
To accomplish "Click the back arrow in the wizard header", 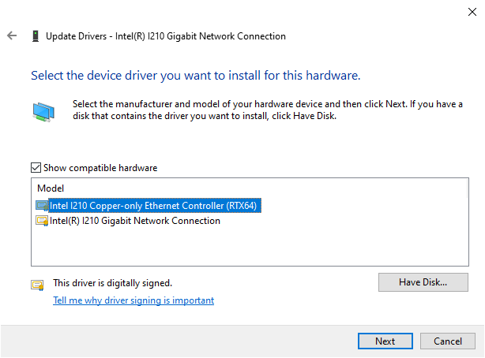I will (12, 36).
